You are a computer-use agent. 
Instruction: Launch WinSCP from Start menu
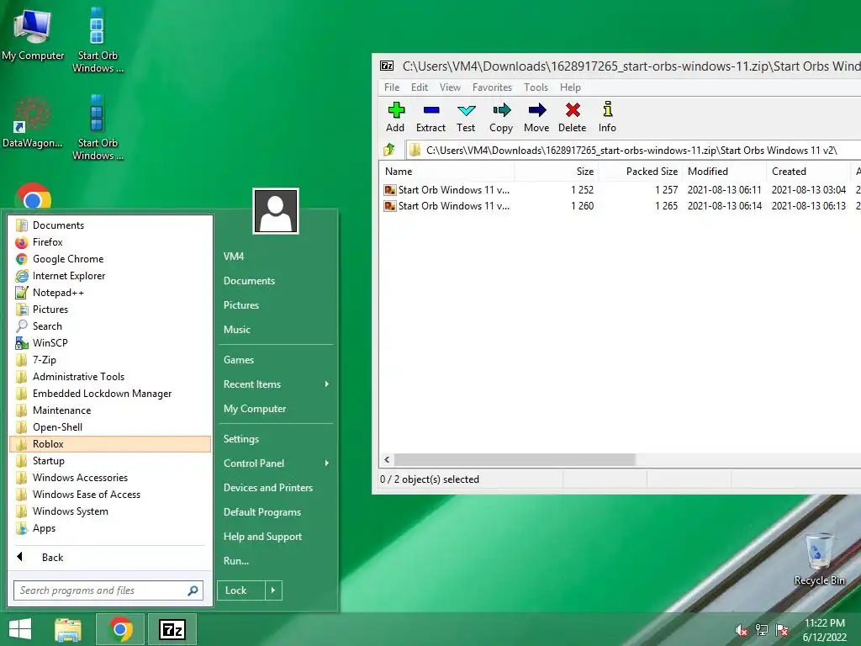[110, 343]
